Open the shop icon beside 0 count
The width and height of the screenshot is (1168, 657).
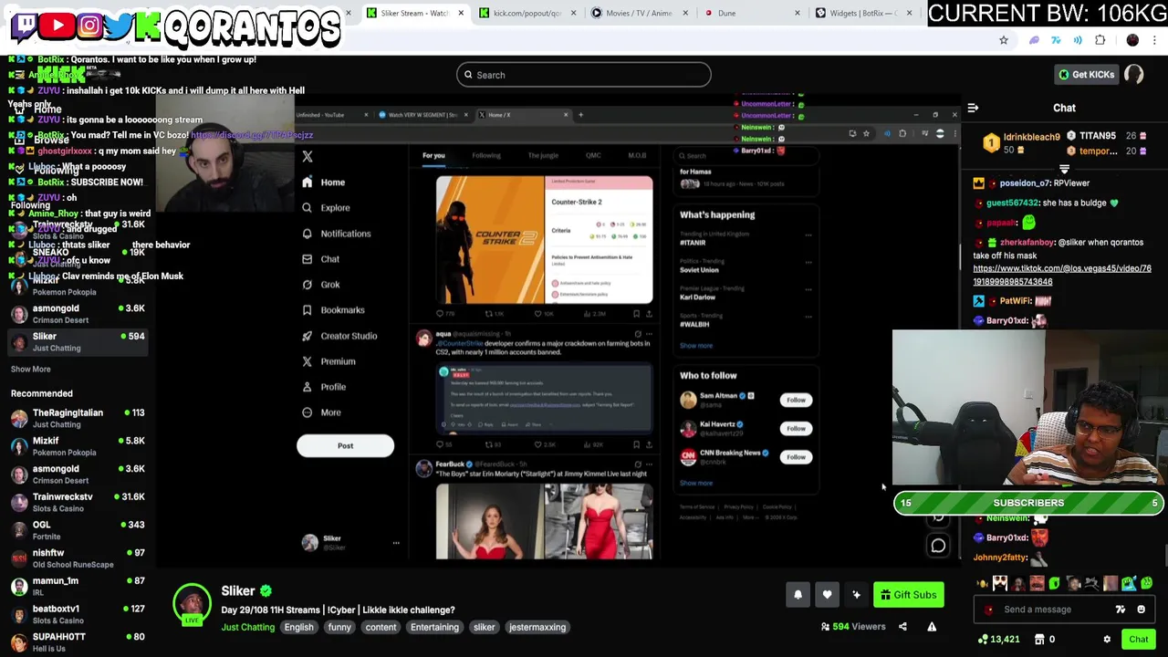point(1038,640)
